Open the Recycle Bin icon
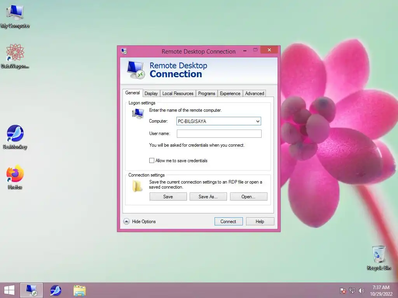The width and height of the screenshot is (398, 298). point(379,258)
